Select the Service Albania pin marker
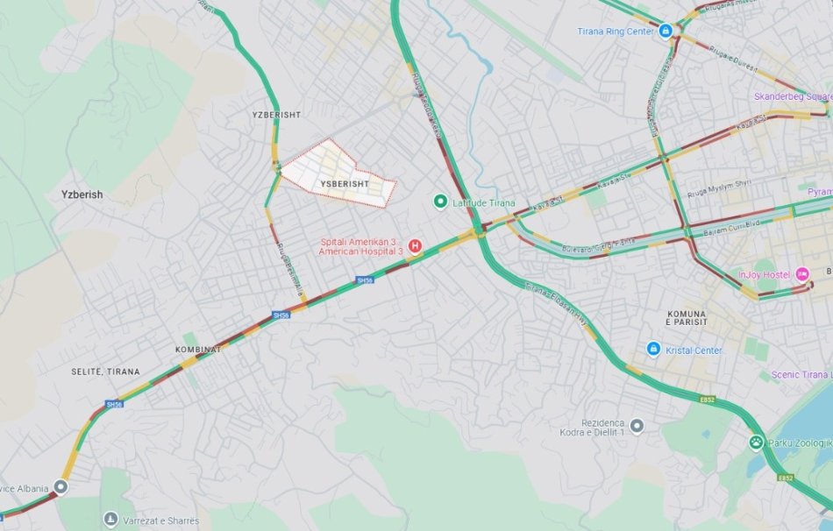Image resolution: width=833 pixels, height=531 pixels. (61, 487)
